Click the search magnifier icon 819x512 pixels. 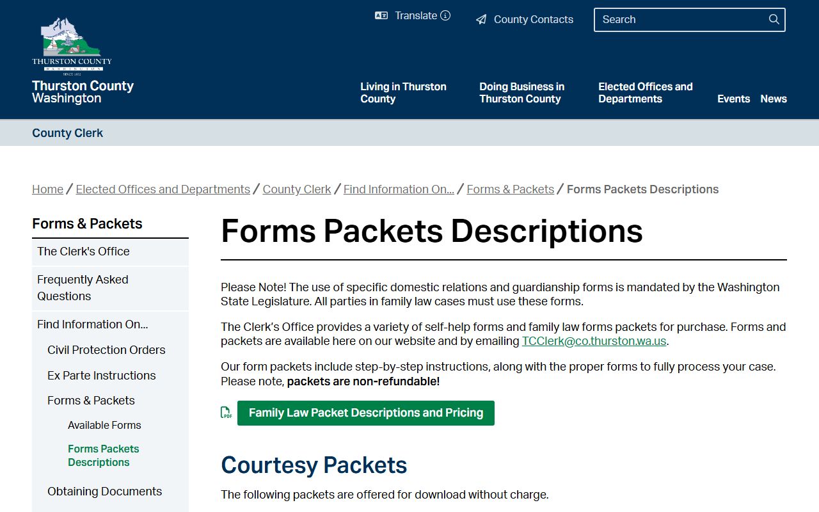click(x=774, y=20)
